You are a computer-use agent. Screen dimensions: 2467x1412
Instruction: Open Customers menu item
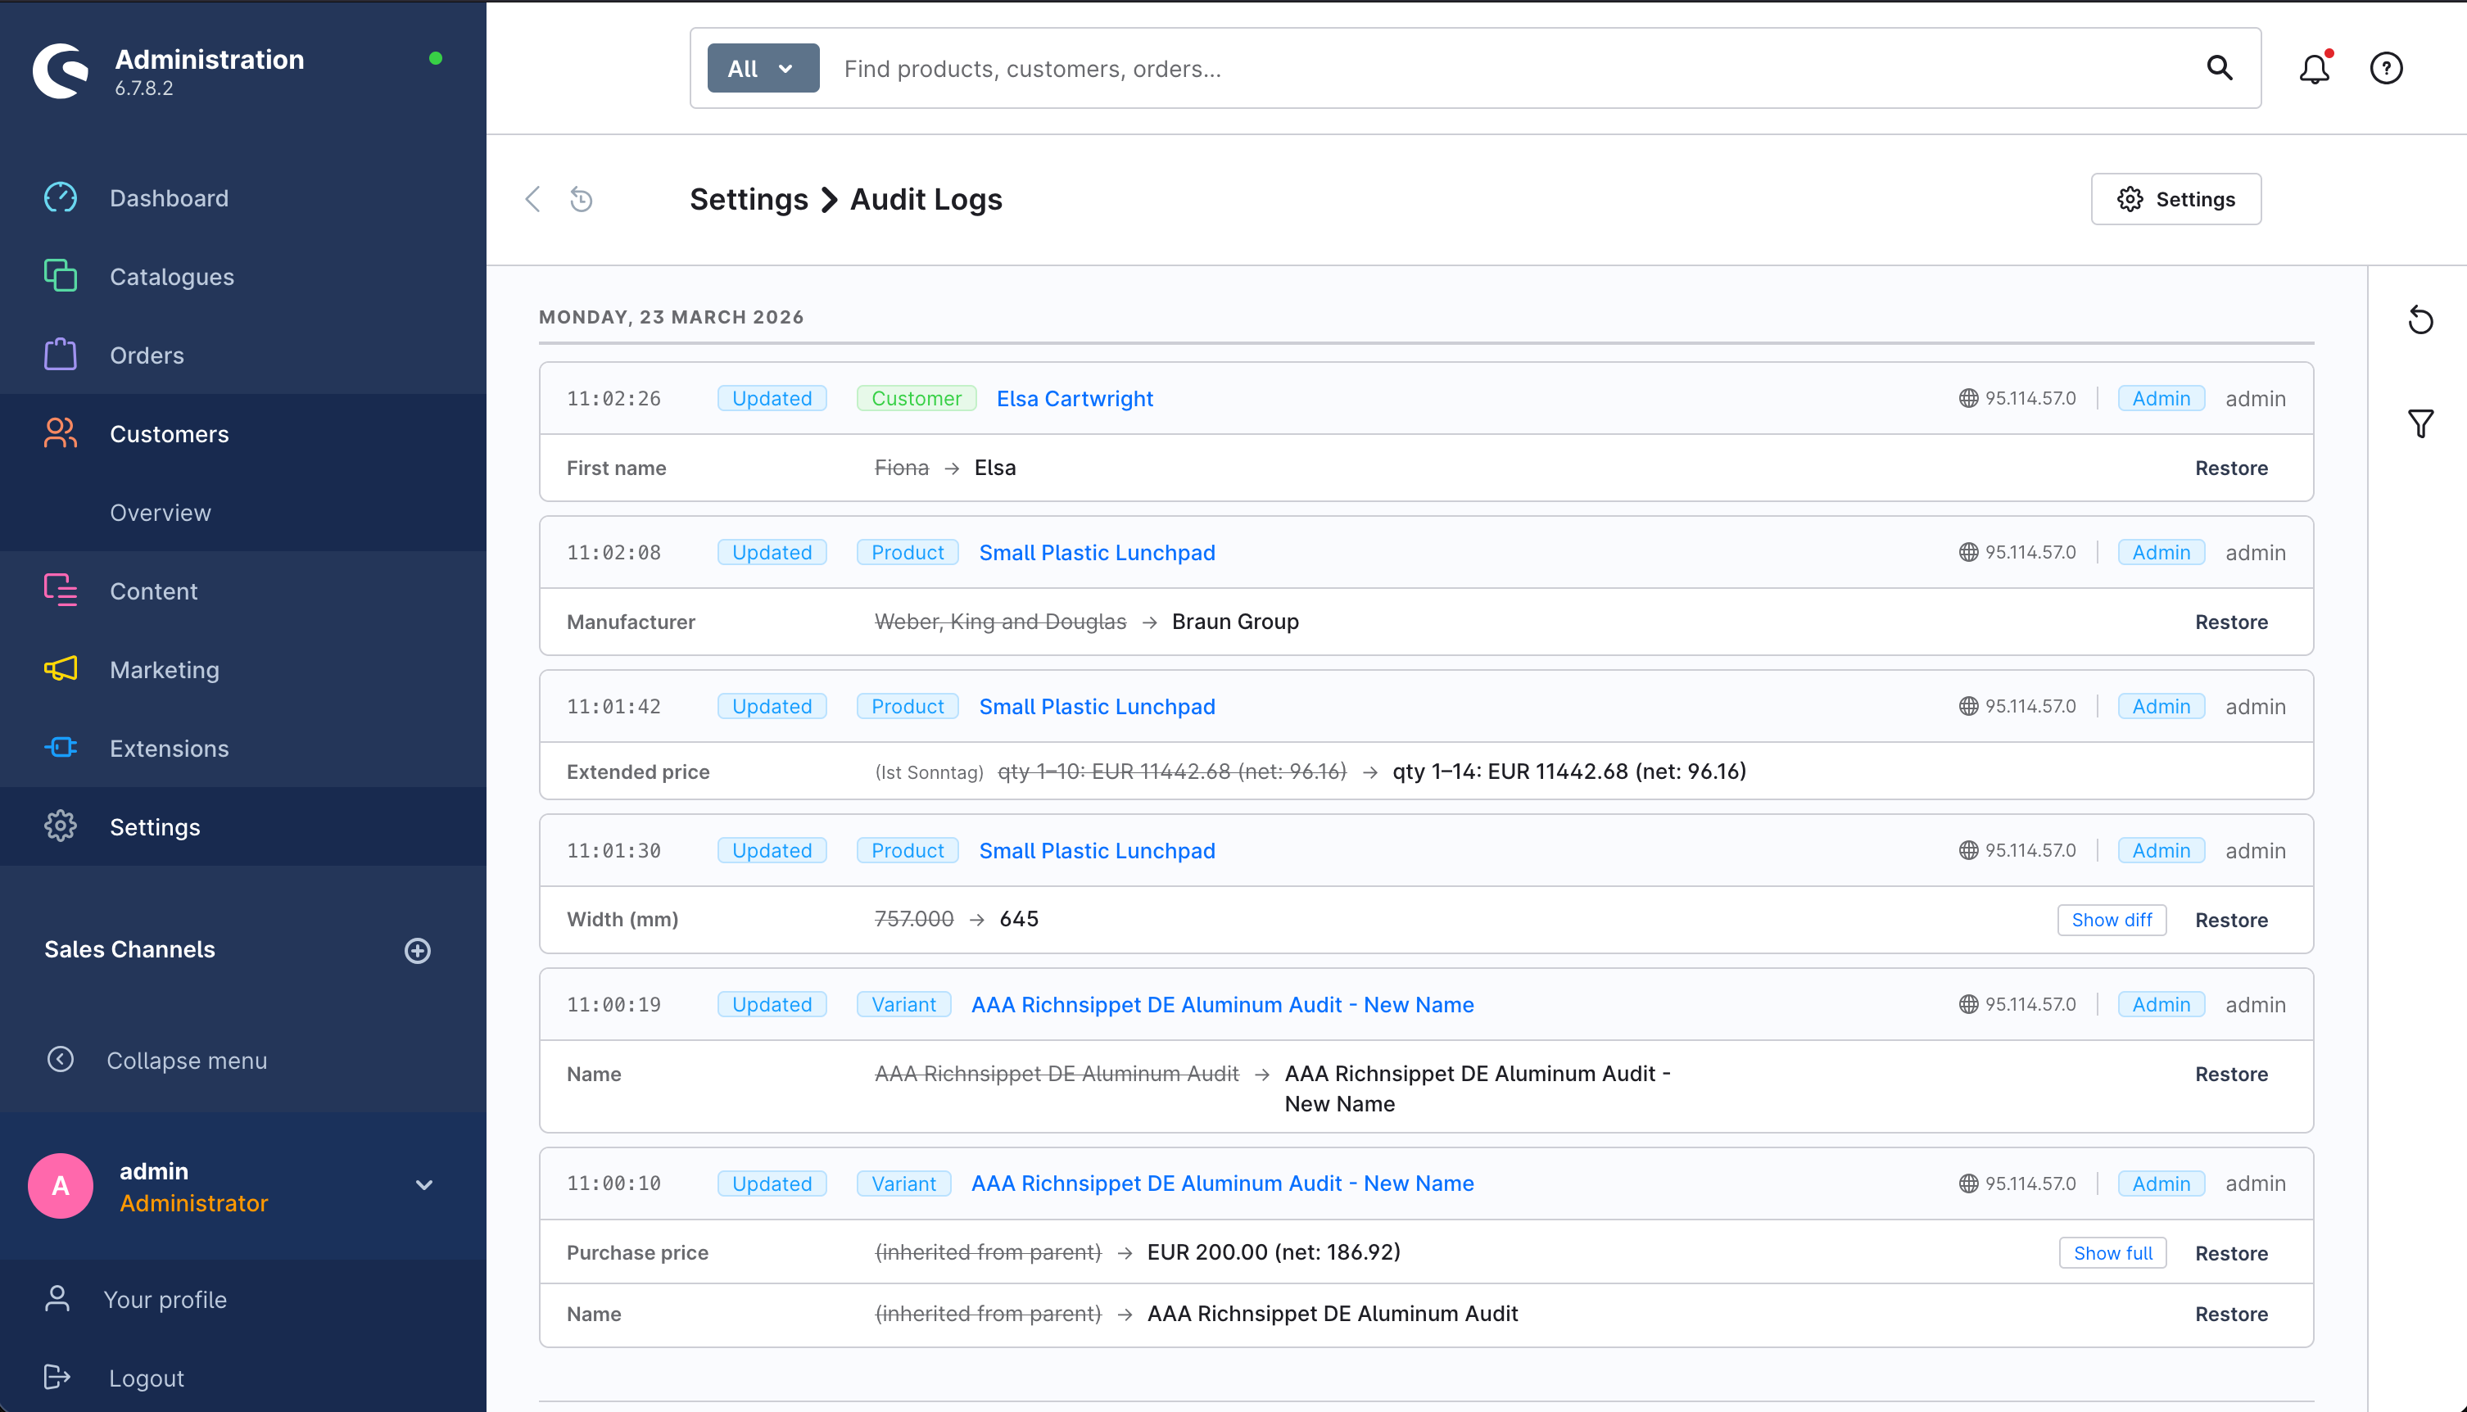169,433
